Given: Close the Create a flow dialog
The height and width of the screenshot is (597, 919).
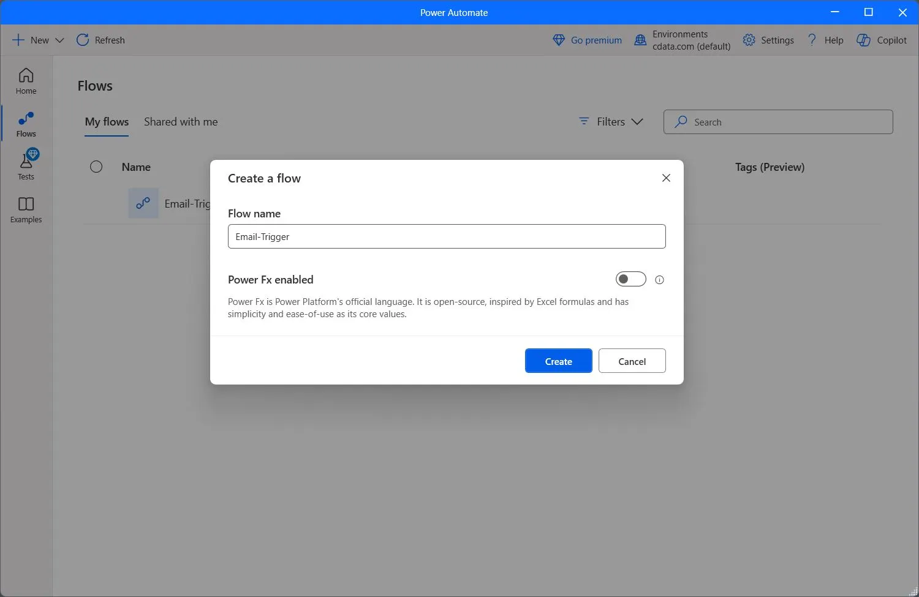Looking at the screenshot, I should [x=666, y=178].
